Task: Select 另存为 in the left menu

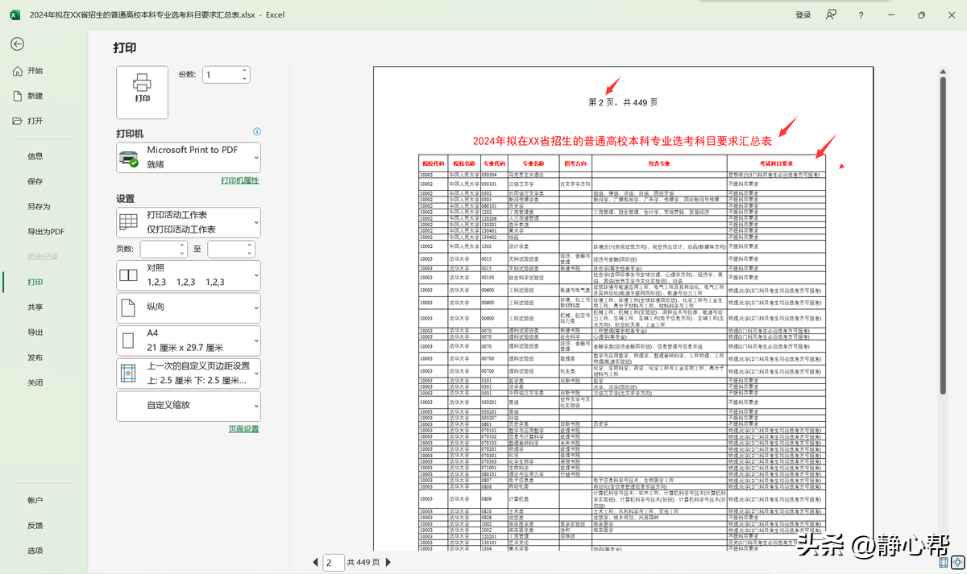Action: (x=39, y=207)
